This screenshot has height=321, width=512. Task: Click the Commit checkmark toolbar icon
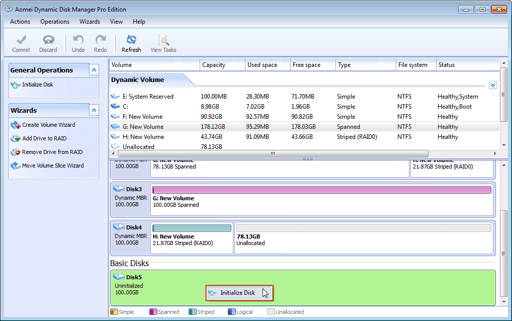tap(21, 40)
